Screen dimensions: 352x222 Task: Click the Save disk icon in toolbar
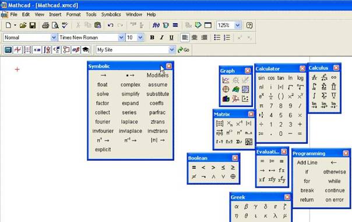(33, 26)
